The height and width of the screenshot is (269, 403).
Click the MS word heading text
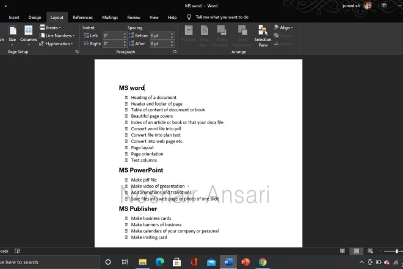point(132,88)
